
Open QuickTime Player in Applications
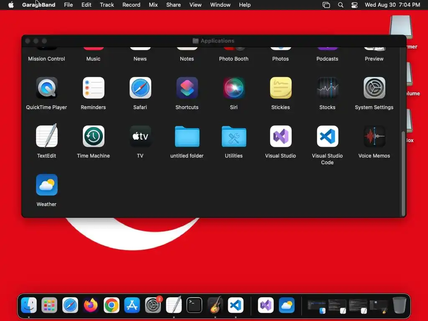pos(47,88)
